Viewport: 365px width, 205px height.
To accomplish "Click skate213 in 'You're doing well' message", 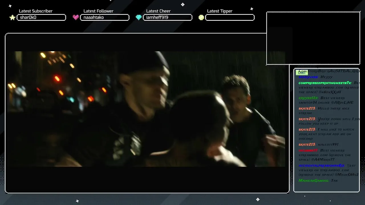I will tap(307, 119).
